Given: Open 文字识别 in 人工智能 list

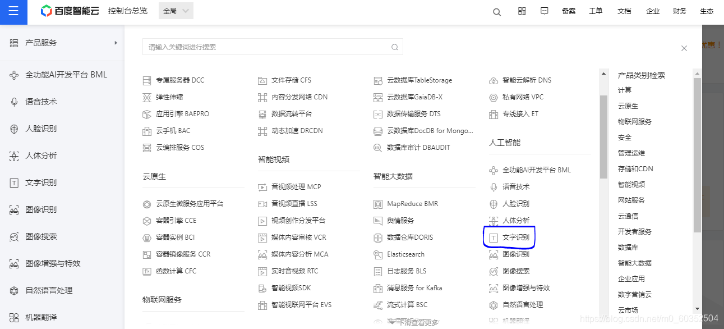Looking at the screenshot, I should click(516, 237).
